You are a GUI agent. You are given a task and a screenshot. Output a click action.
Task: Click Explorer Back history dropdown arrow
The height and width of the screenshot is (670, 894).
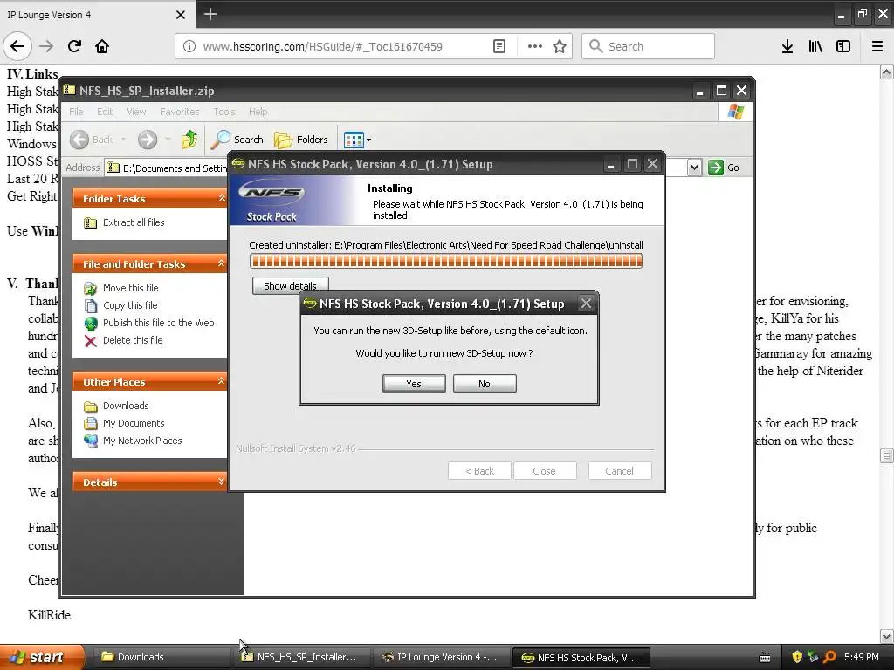point(123,140)
